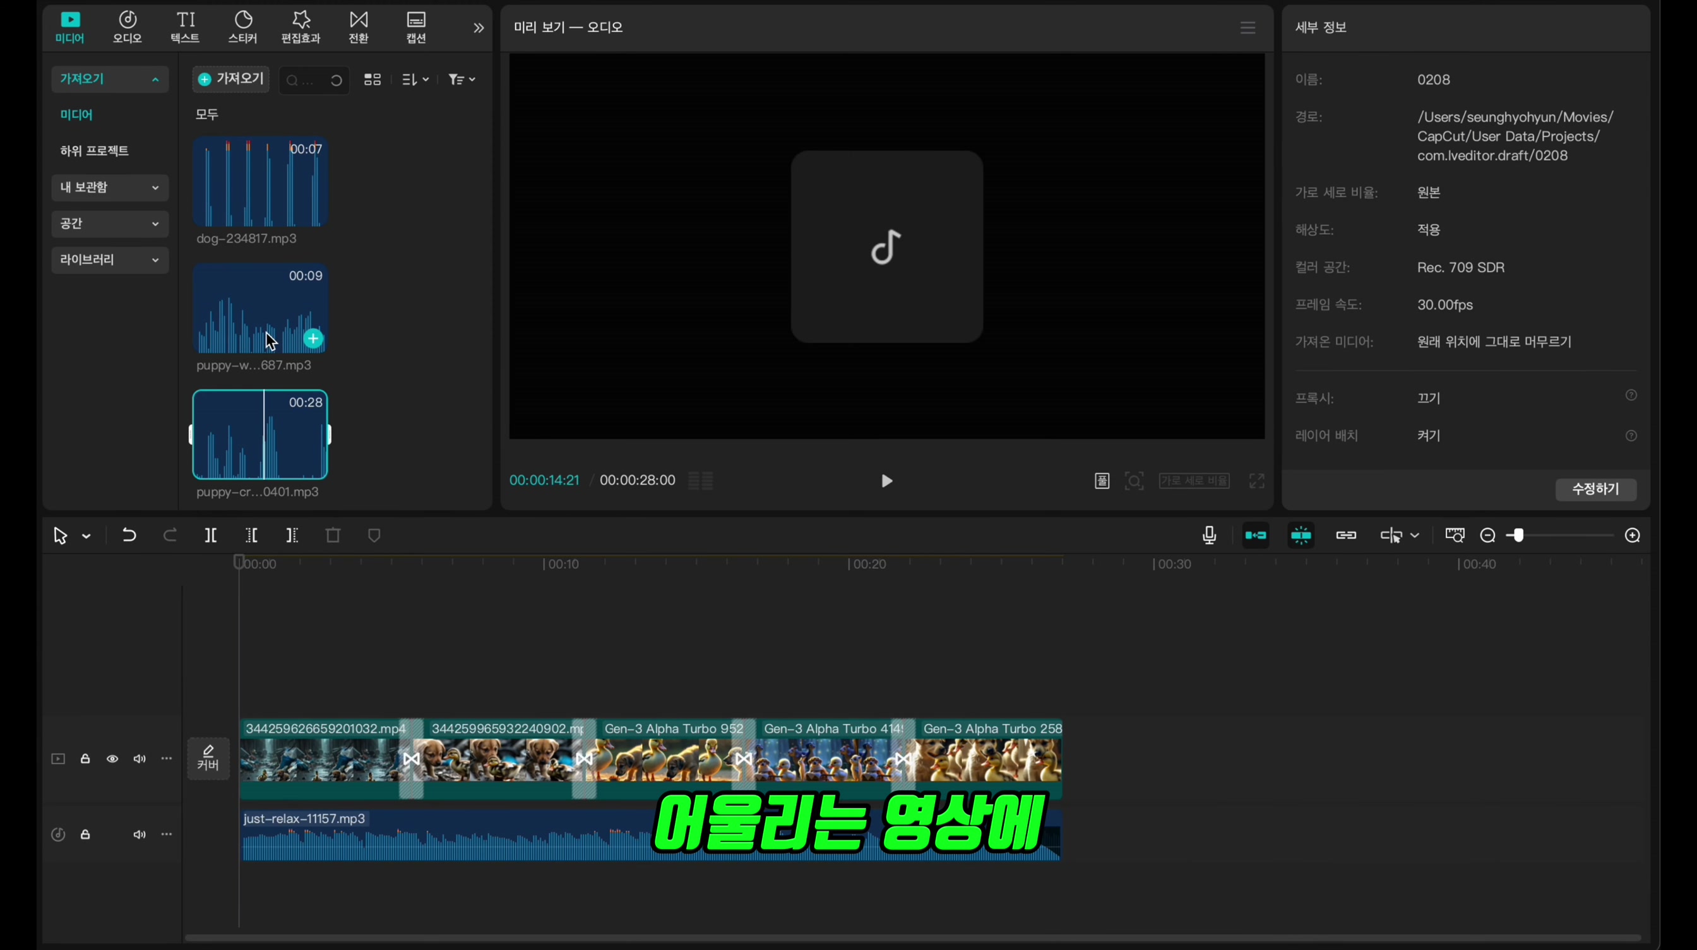Click the 가로 세로 비율 button

[1194, 481]
